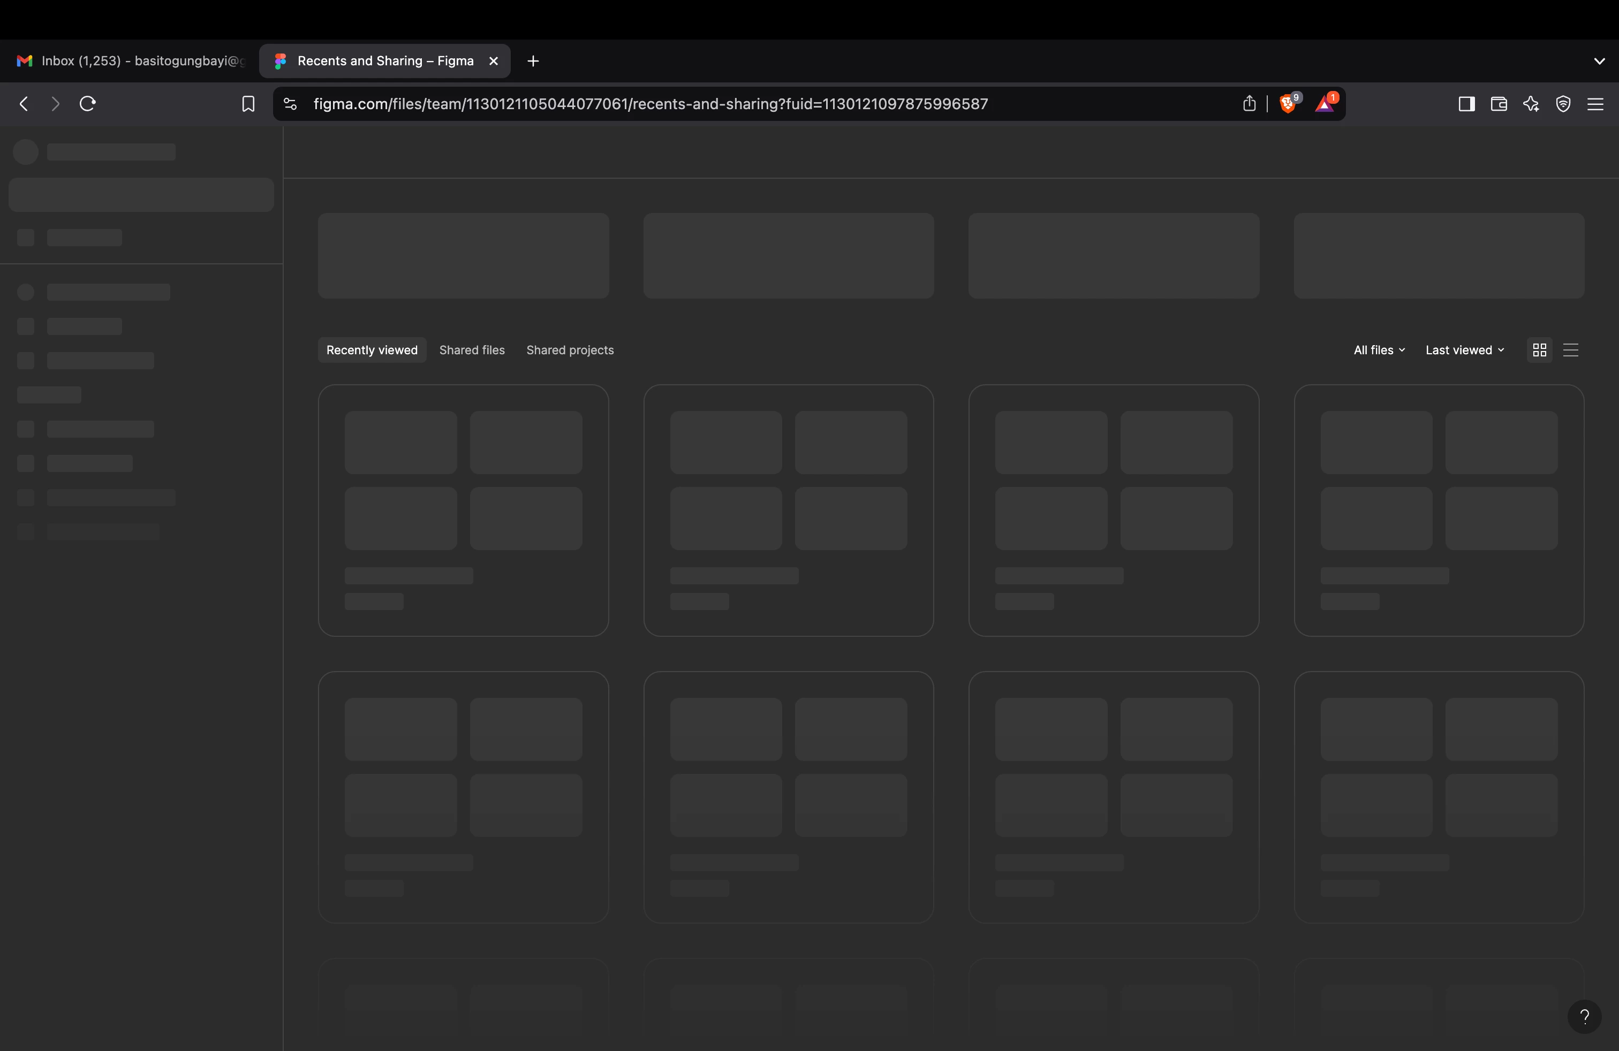Image resolution: width=1619 pixels, height=1051 pixels.
Task: Reload the Figma page
Action: pos(88,104)
